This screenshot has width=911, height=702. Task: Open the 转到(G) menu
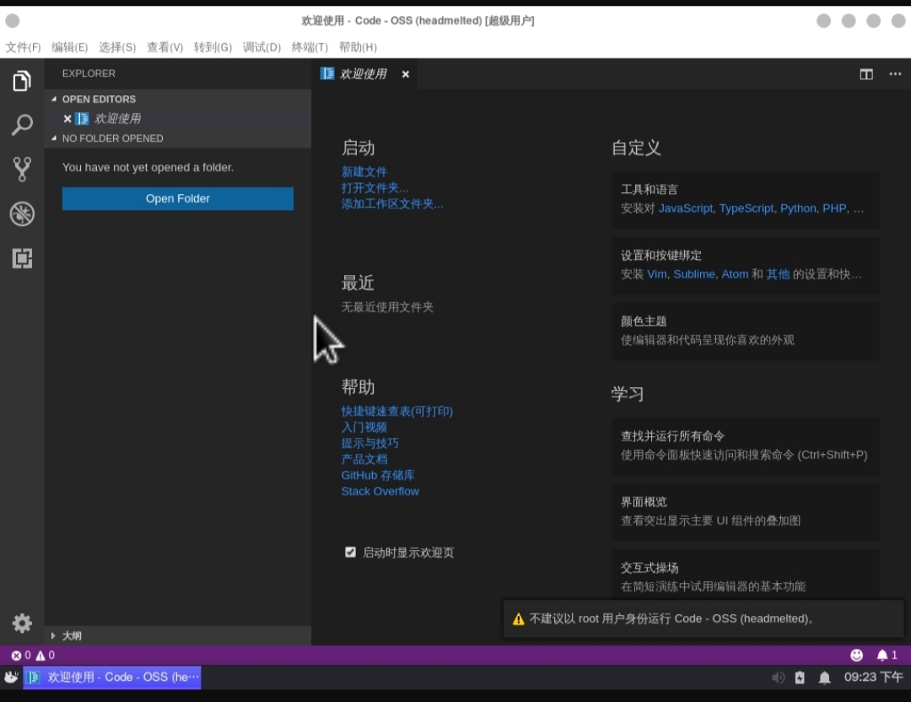pos(213,47)
